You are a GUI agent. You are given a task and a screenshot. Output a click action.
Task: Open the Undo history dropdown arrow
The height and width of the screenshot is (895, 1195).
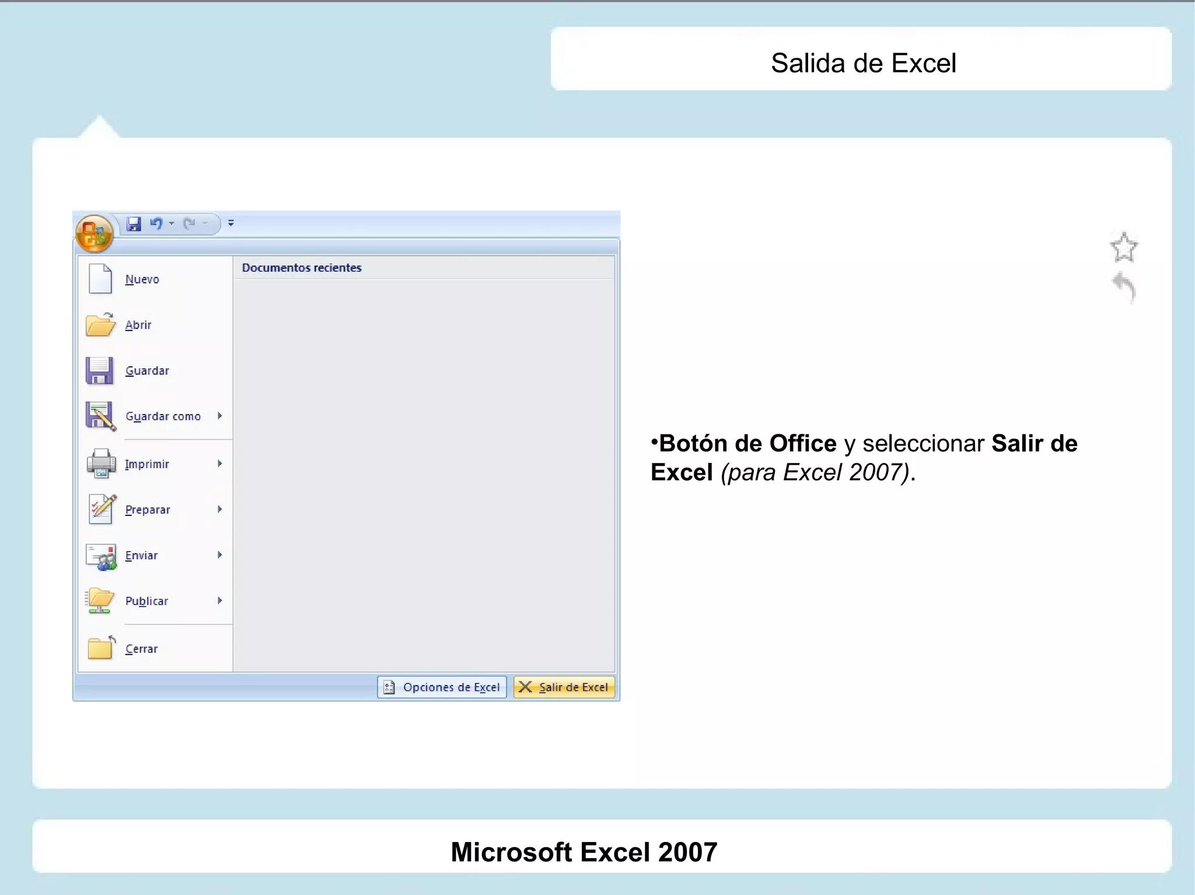(x=172, y=223)
